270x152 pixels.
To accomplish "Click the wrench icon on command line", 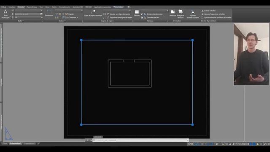I will (x=91, y=140).
